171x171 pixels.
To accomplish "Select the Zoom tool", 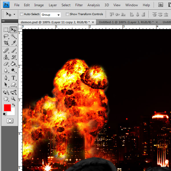I will pos(13,99).
